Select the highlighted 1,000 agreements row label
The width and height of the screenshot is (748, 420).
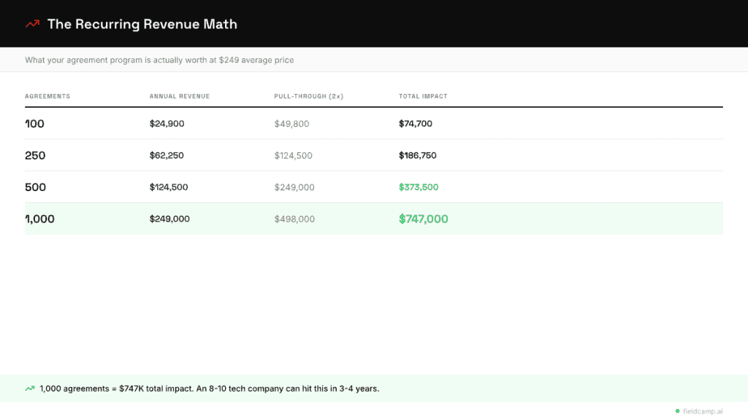click(40, 219)
